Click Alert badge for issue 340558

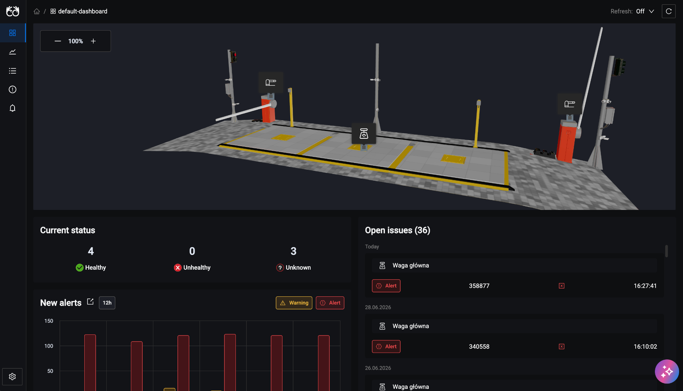(x=386, y=347)
